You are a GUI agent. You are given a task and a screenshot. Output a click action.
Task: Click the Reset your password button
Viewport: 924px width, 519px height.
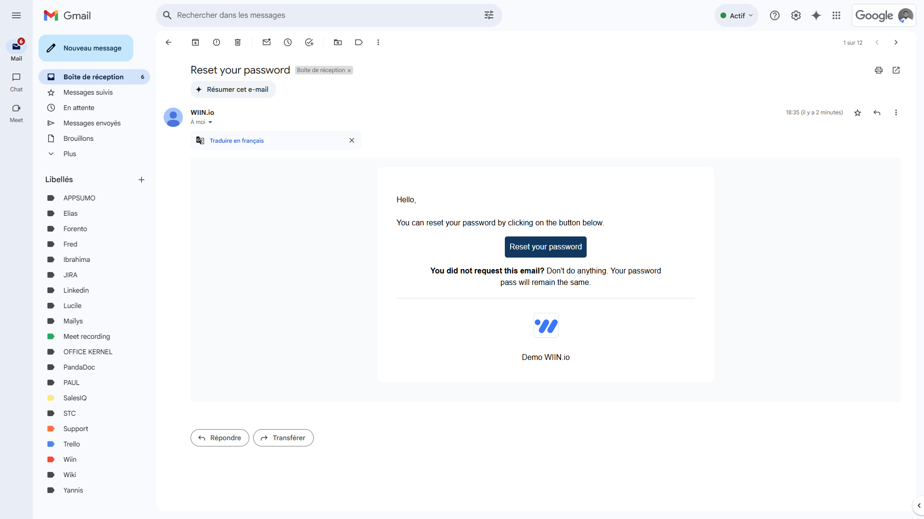545,247
